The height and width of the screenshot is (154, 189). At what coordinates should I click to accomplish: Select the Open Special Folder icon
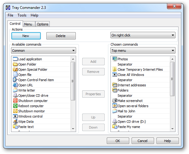[15, 69]
